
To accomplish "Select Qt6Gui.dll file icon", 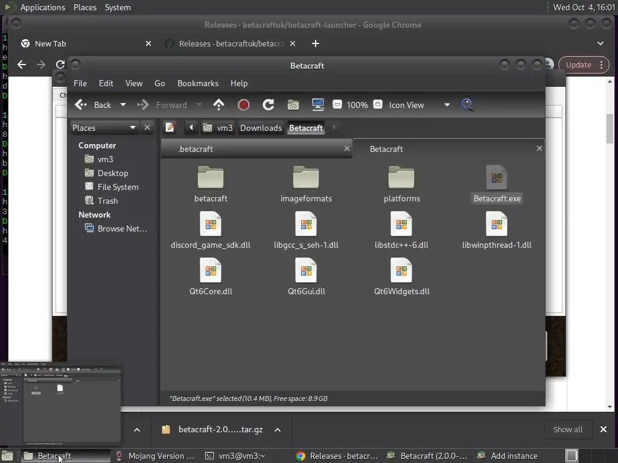I will point(306,270).
